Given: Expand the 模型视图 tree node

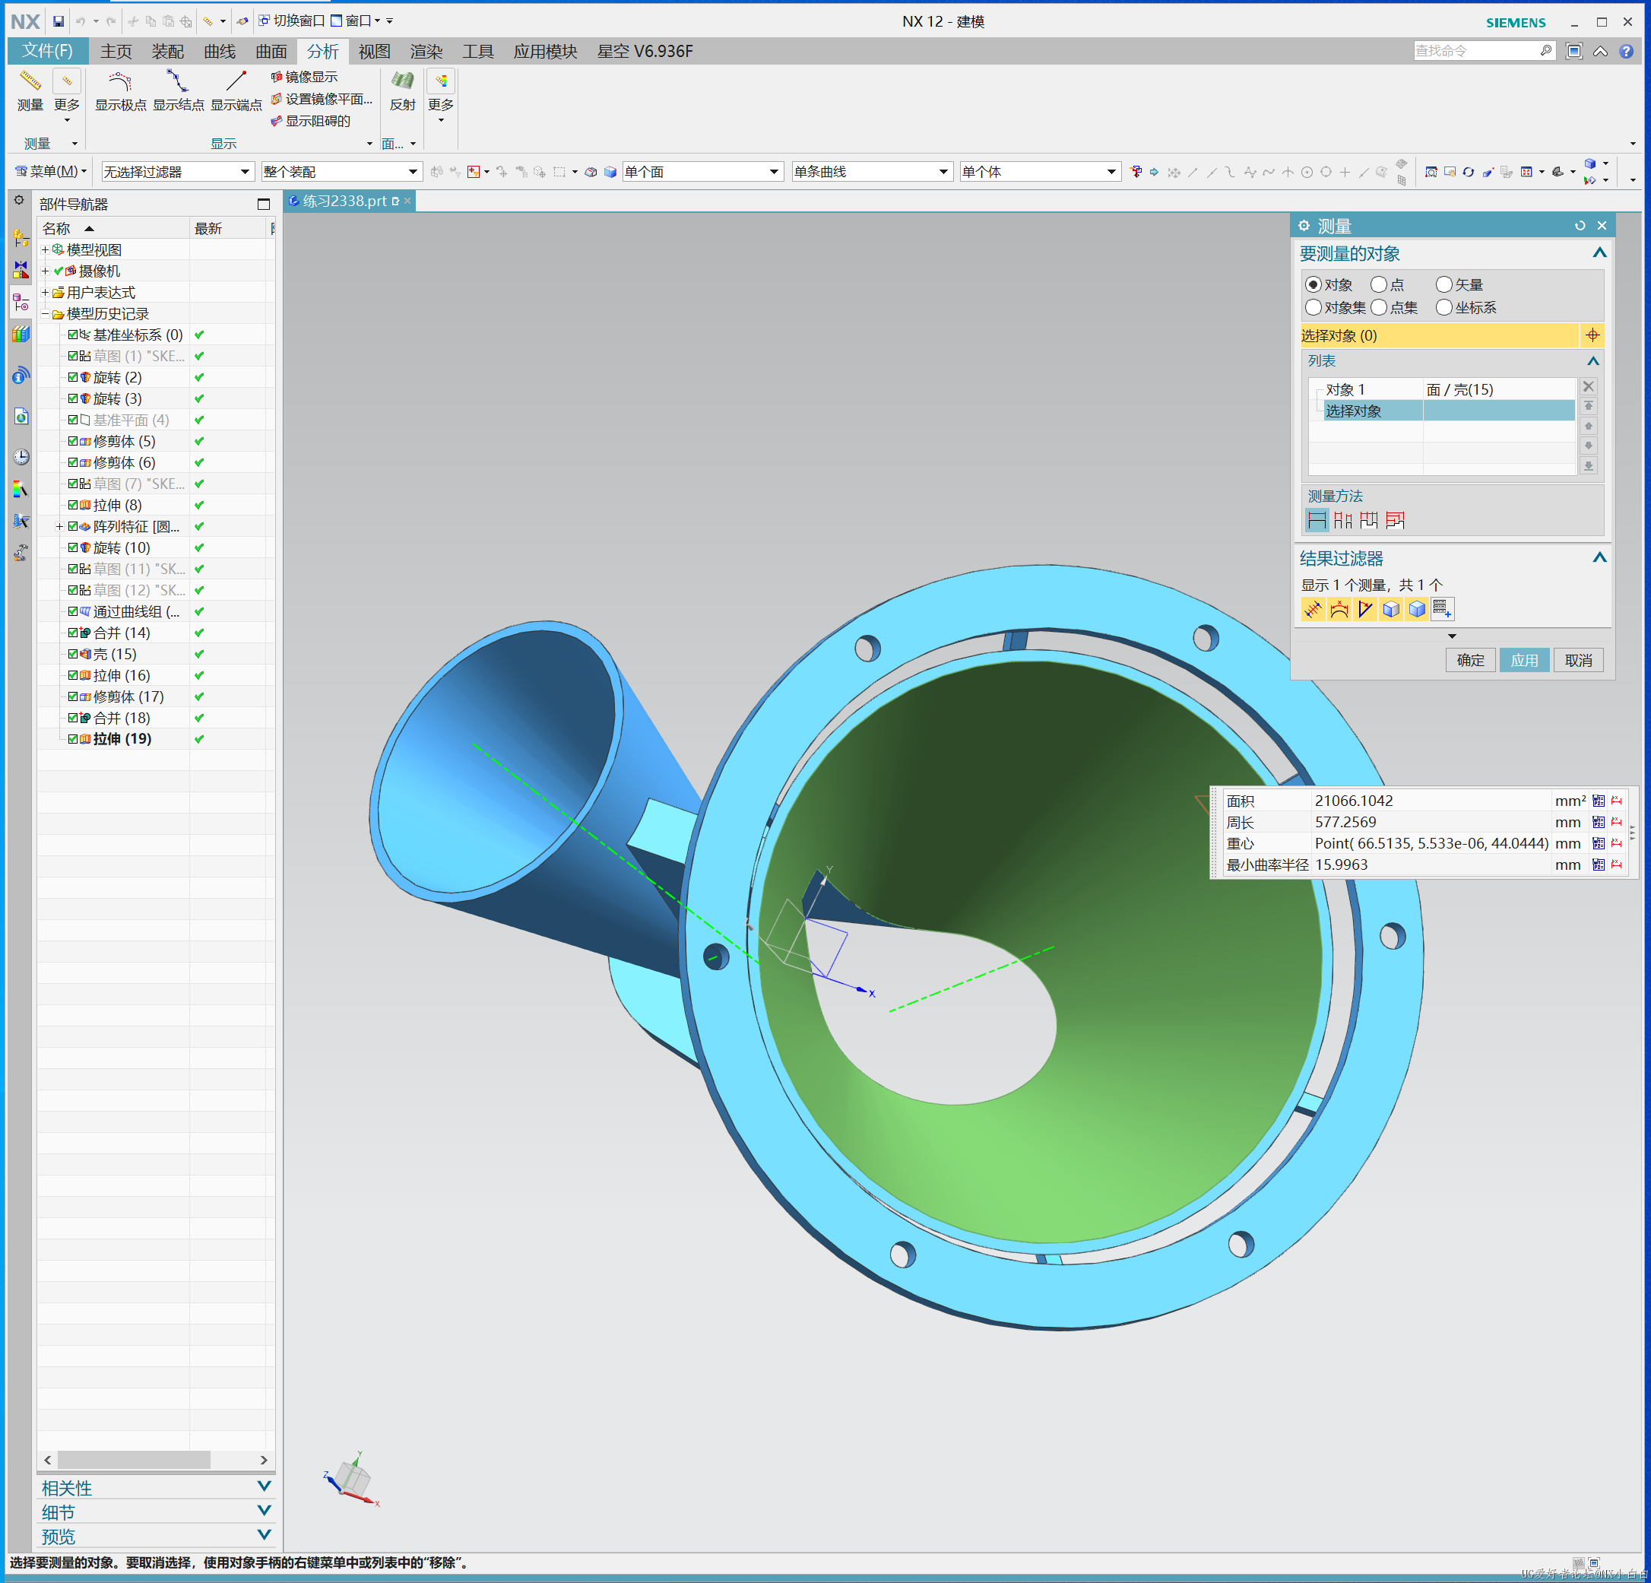Looking at the screenshot, I should (x=46, y=249).
